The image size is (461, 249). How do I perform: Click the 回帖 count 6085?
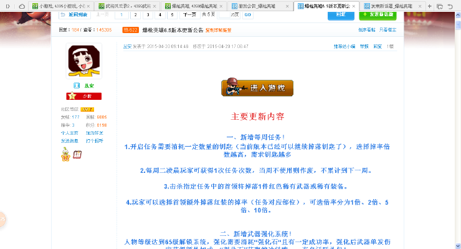coord(102,117)
